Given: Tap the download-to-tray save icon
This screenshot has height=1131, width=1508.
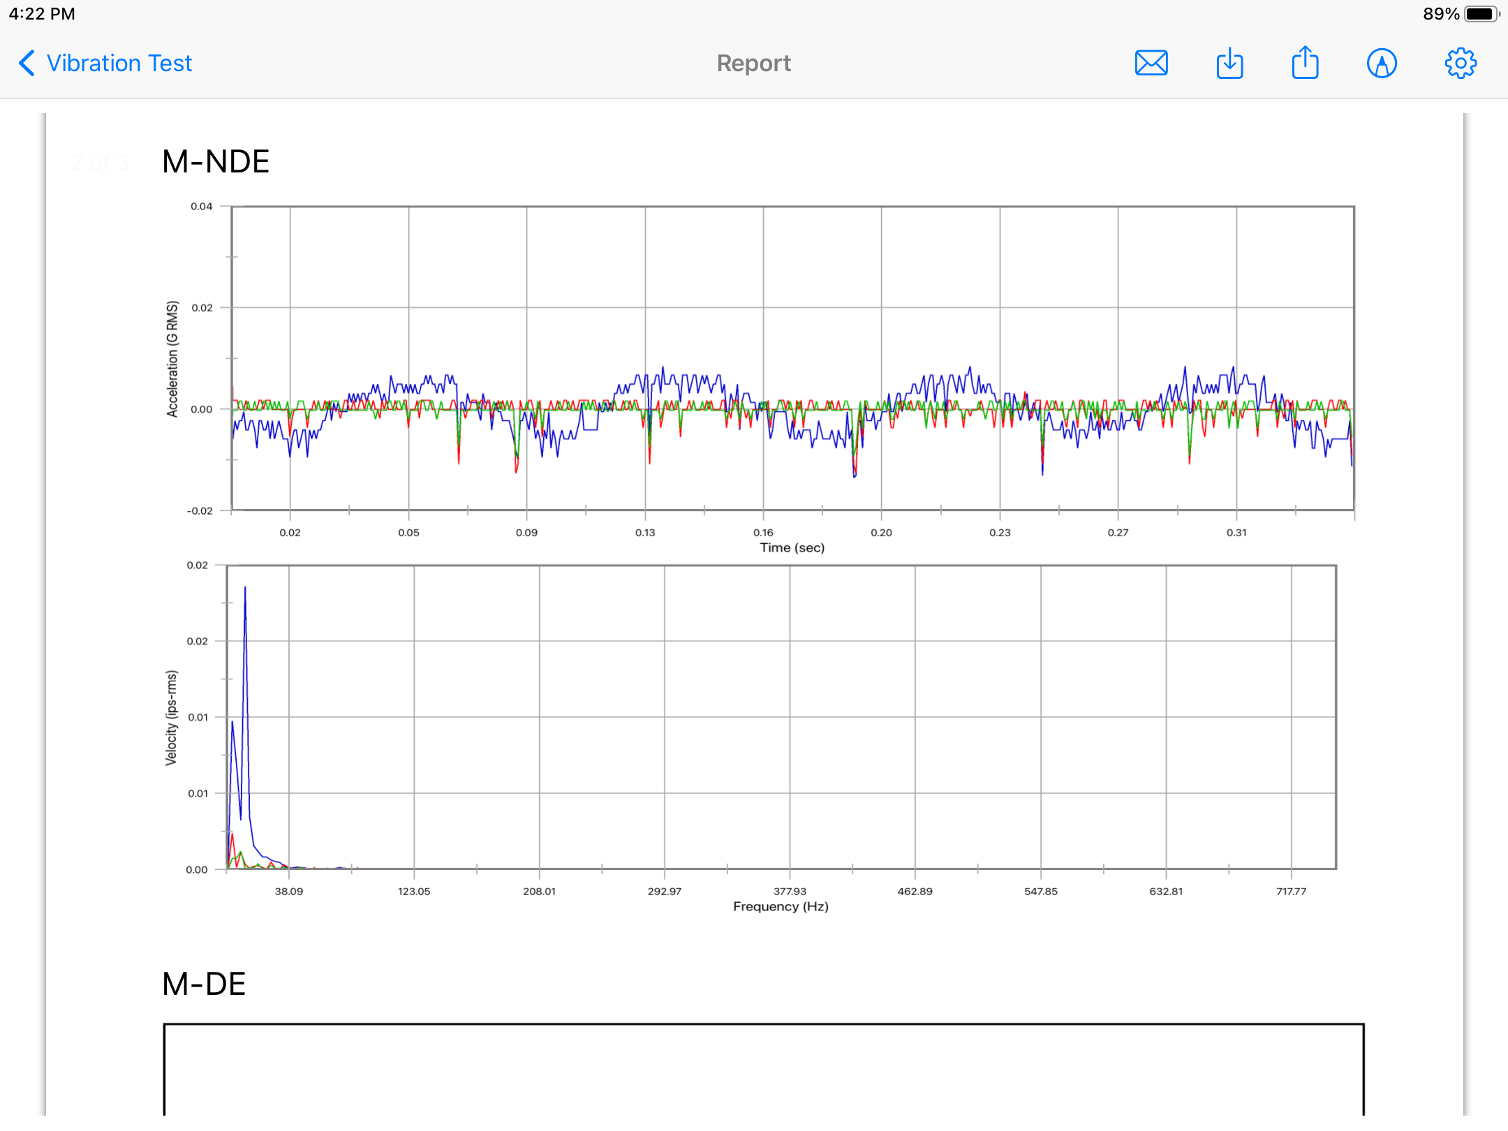Looking at the screenshot, I should [1229, 63].
